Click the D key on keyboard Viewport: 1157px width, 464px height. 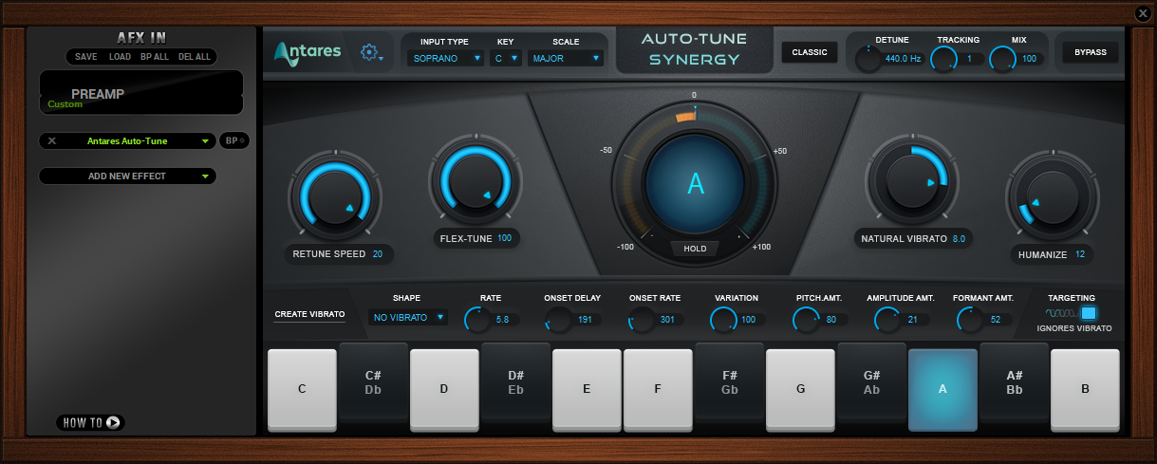click(444, 388)
